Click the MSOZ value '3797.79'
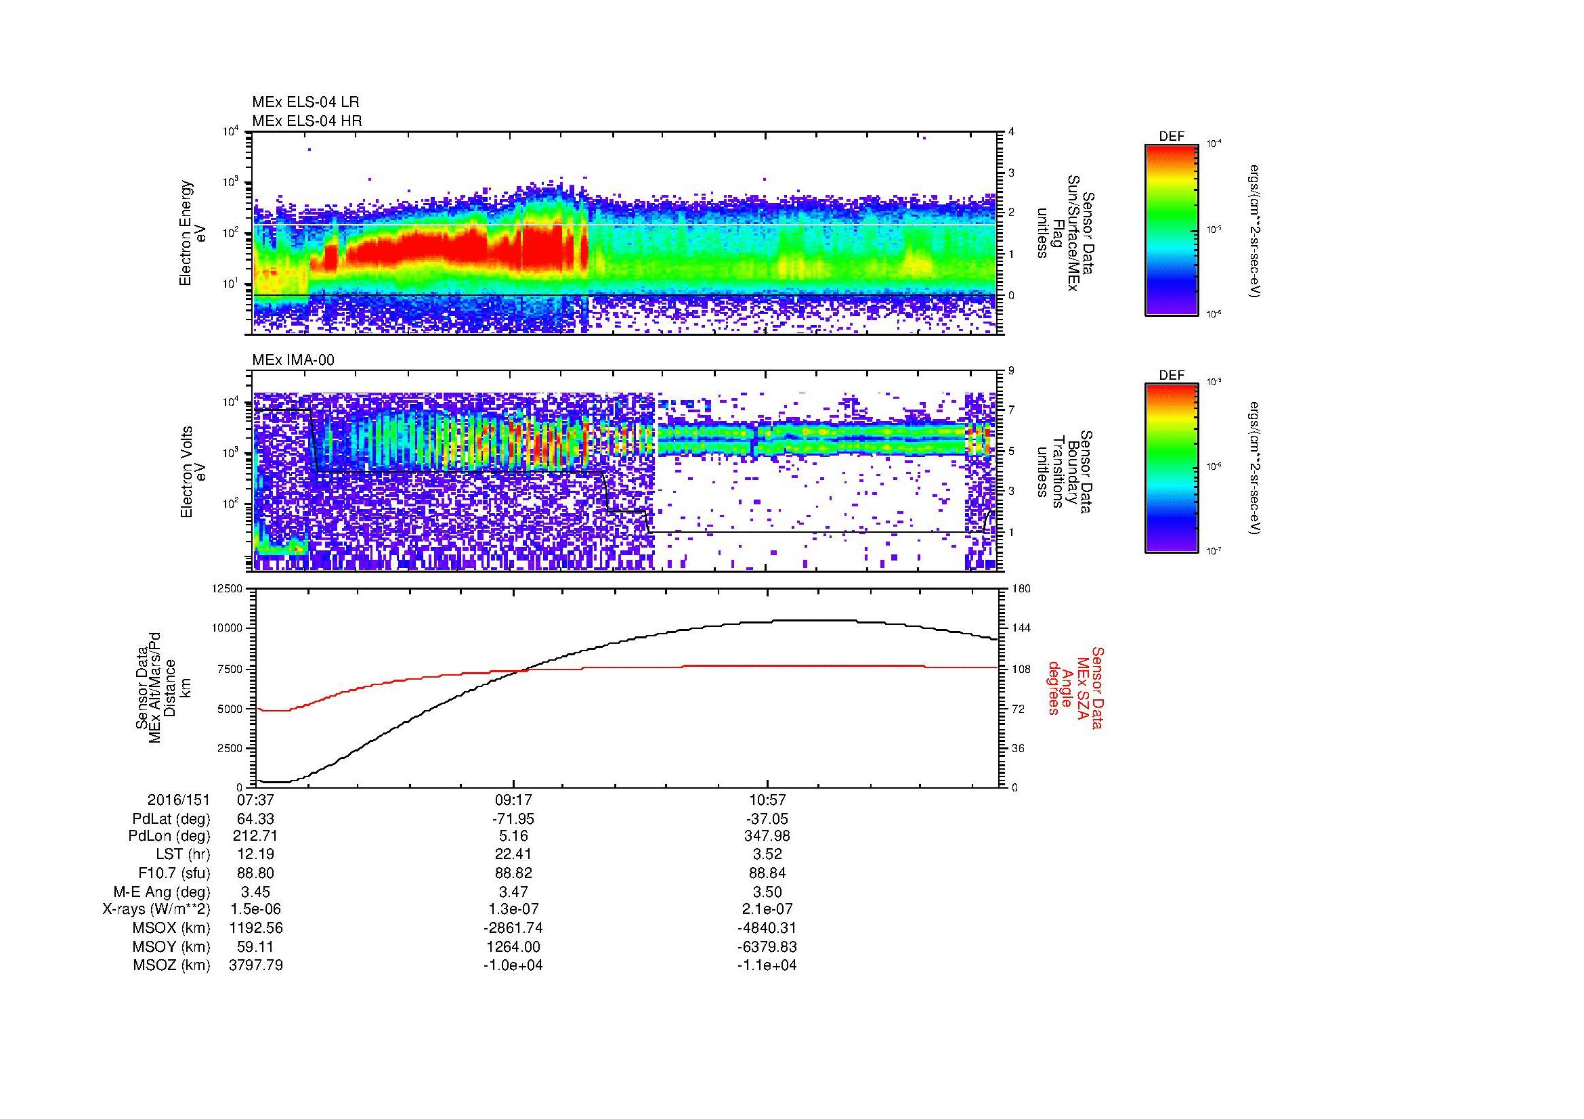Viewport: 1584px width, 1119px height. (255, 965)
